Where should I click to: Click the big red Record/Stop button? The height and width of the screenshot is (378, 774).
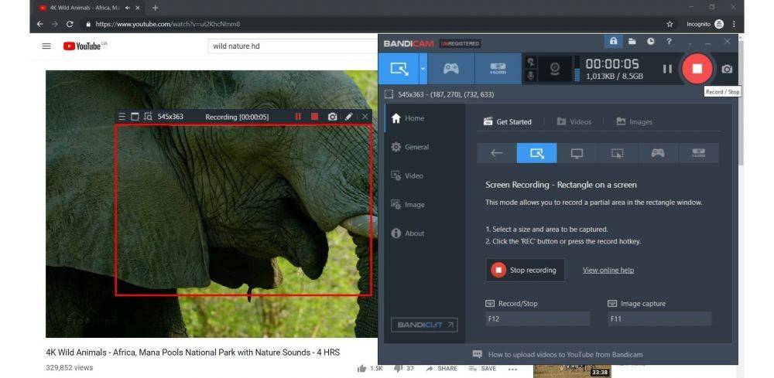697,69
